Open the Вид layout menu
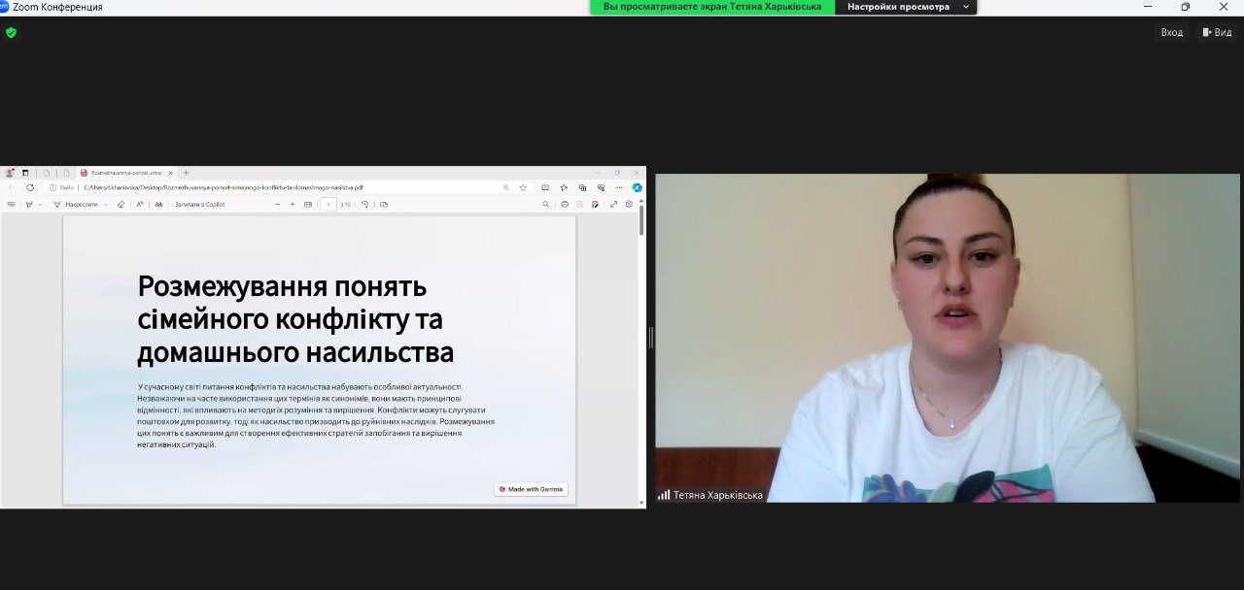Viewport: 1244px width, 590px height. [x=1217, y=32]
